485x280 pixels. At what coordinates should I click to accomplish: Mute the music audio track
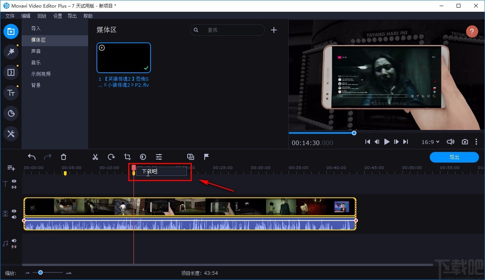coord(14,241)
